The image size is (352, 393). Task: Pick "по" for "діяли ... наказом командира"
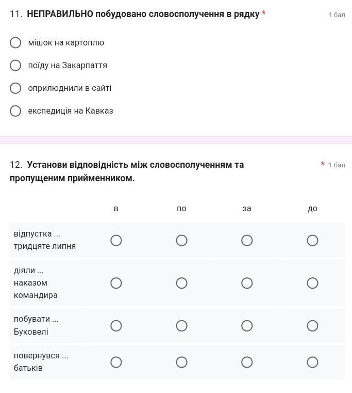181,283
